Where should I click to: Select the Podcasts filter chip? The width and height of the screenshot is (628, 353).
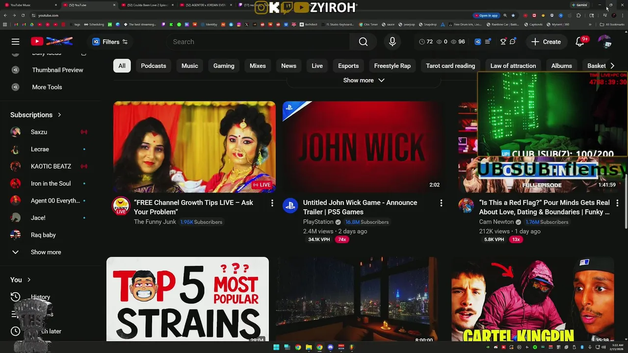click(154, 66)
